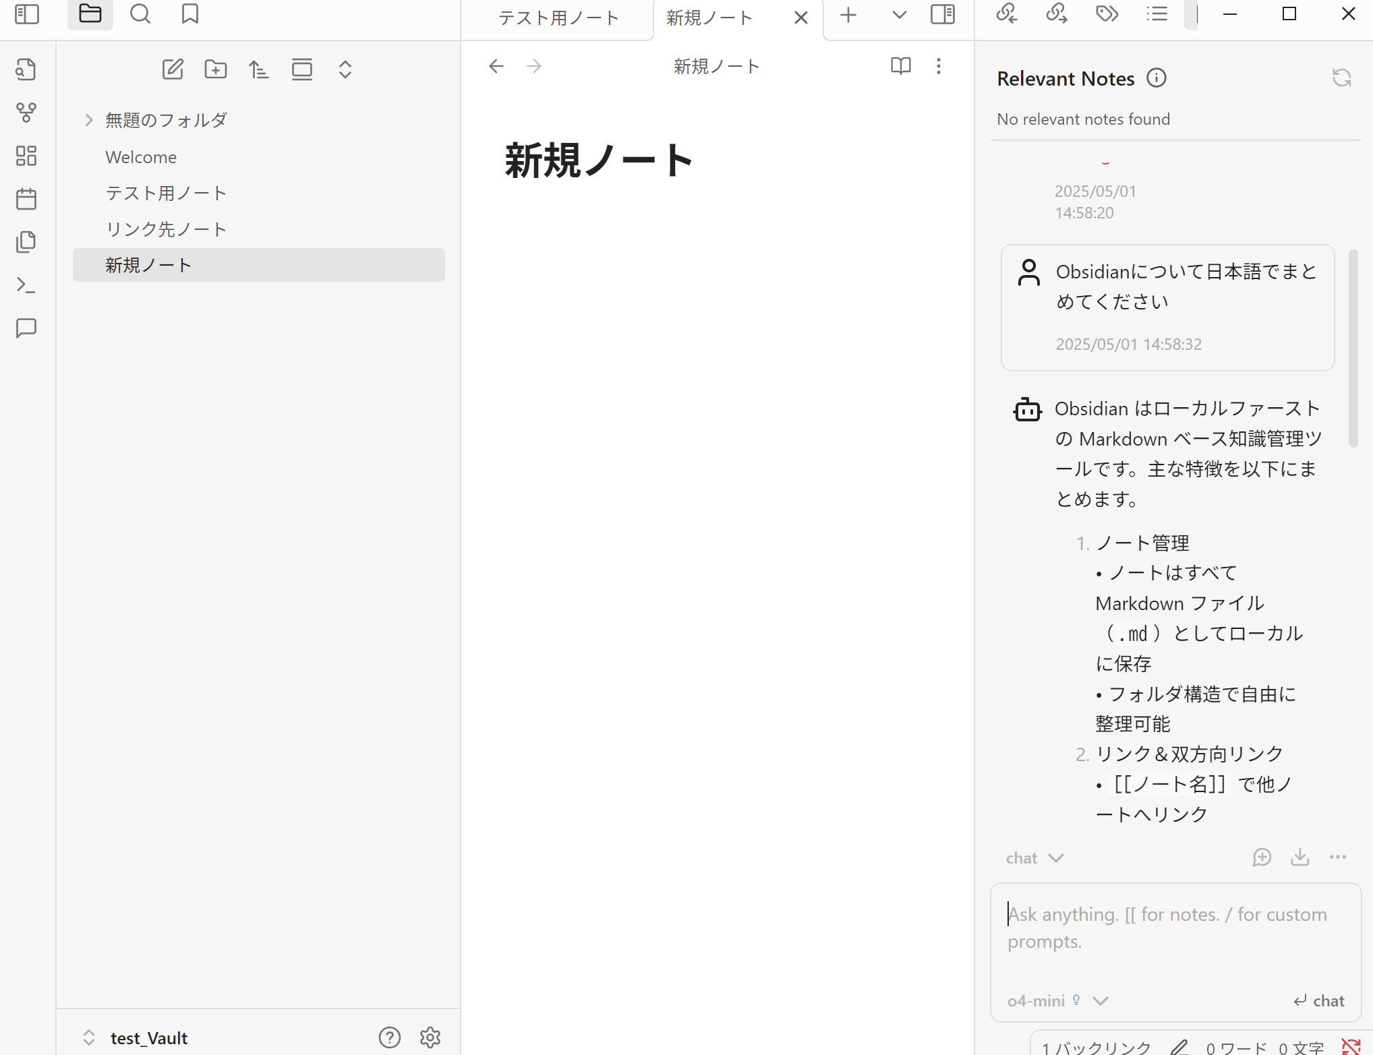Click the 1 バックリンク status item
The width and height of the screenshot is (1373, 1055).
coord(1097,1048)
